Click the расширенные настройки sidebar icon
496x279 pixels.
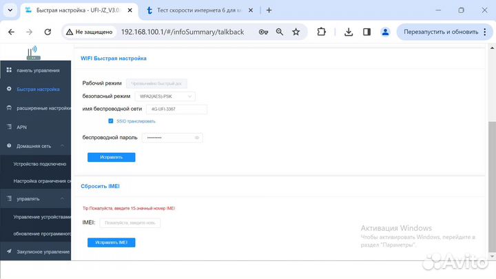9,108
